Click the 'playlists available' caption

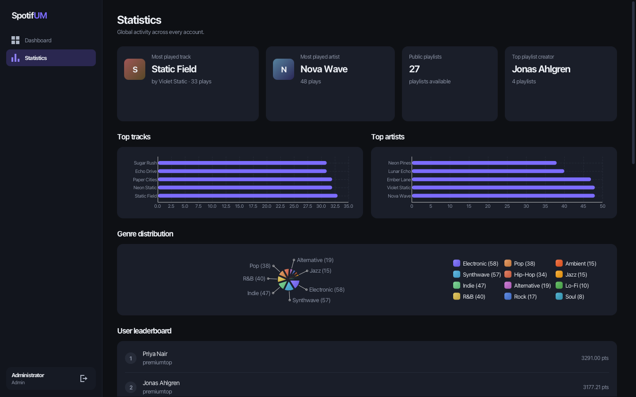[x=430, y=82]
